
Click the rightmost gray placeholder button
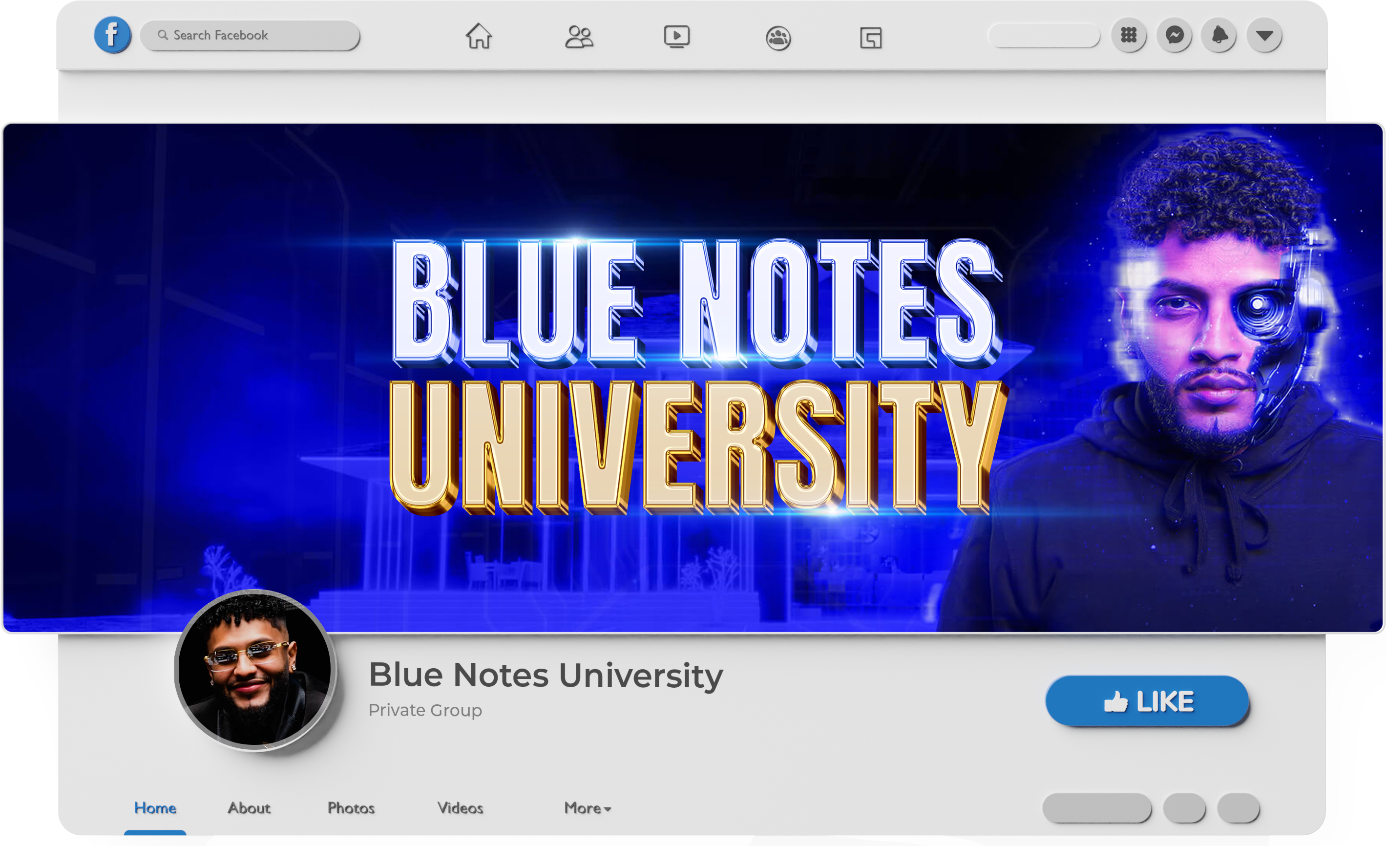pos(1238,808)
